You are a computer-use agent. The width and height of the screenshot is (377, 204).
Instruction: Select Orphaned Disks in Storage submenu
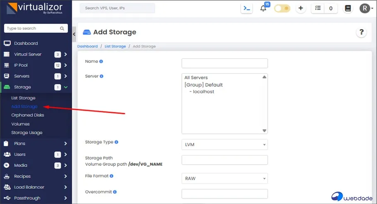[x=27, y=115]
